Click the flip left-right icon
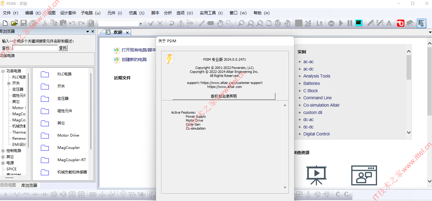The width and height of the screenshot is (432, 201). [181, 23]
